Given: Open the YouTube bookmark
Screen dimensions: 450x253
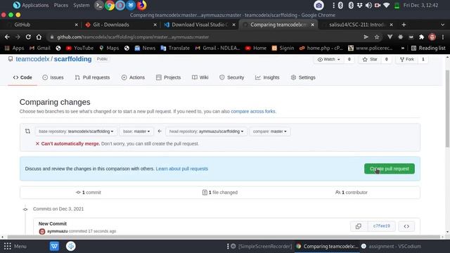Looking at the screenshot, I should click(79, 48).
